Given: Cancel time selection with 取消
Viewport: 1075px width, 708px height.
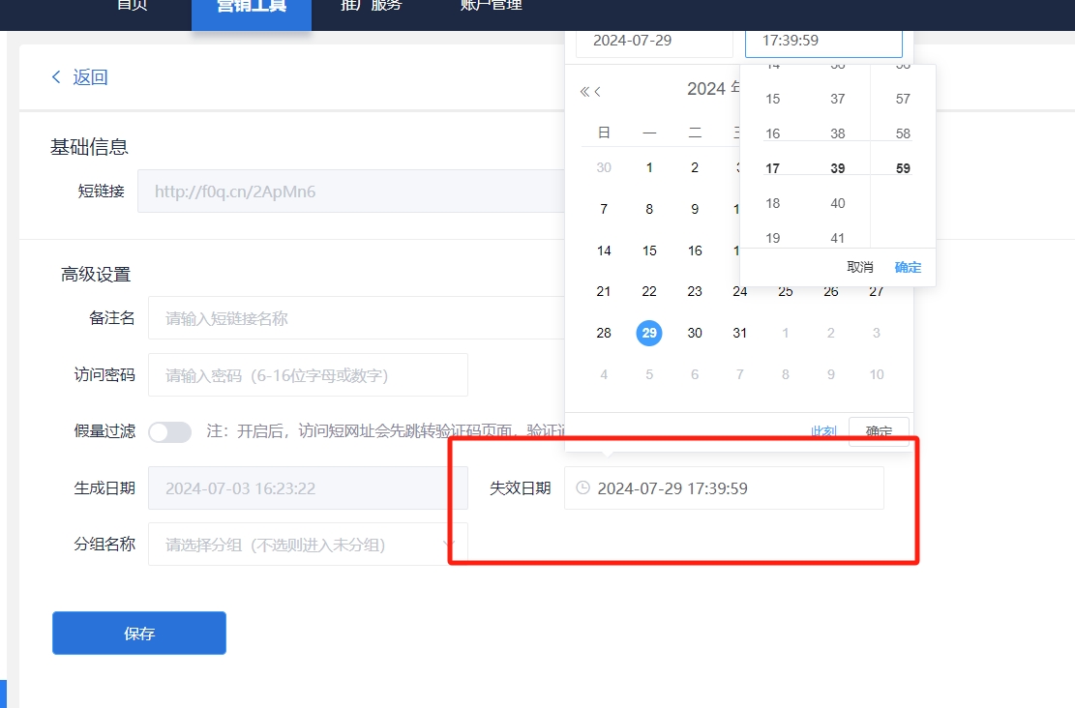Looking at the screenshot, I should click(859, 267).
